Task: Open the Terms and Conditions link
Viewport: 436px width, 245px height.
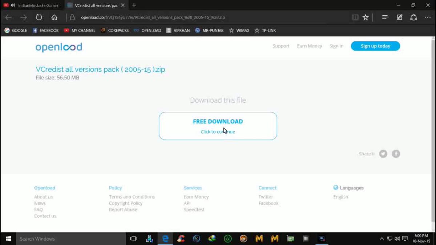Action: [132, 197]
